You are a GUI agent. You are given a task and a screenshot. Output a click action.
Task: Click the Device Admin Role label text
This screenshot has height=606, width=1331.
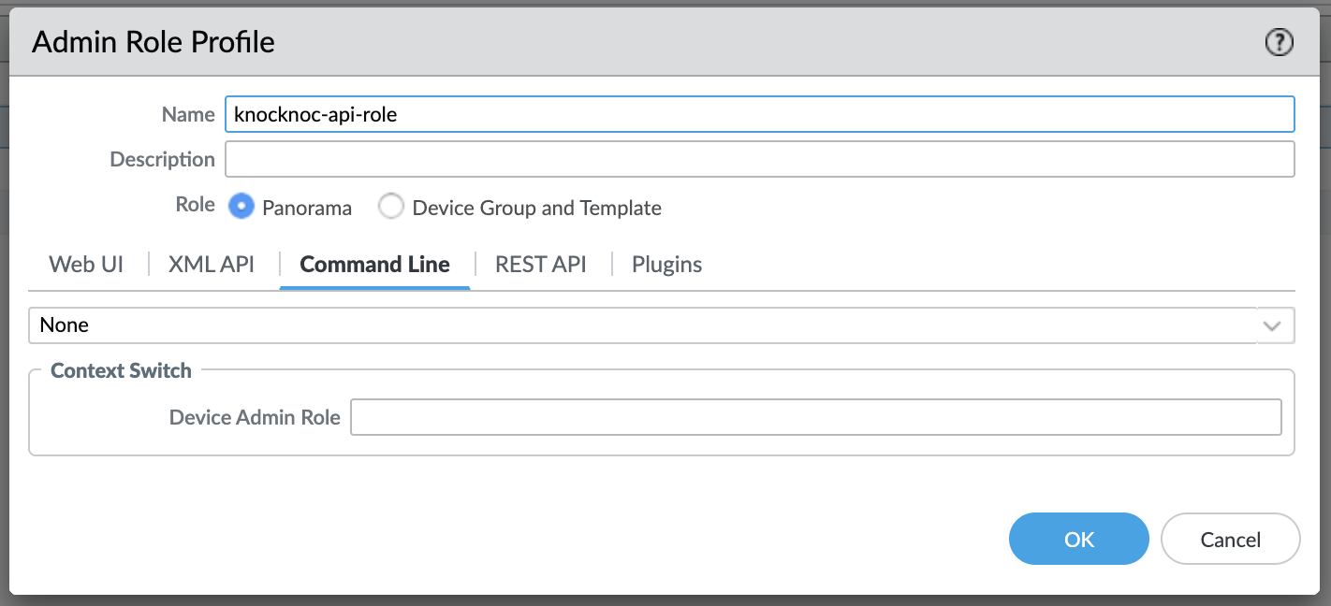click(255, 417)
